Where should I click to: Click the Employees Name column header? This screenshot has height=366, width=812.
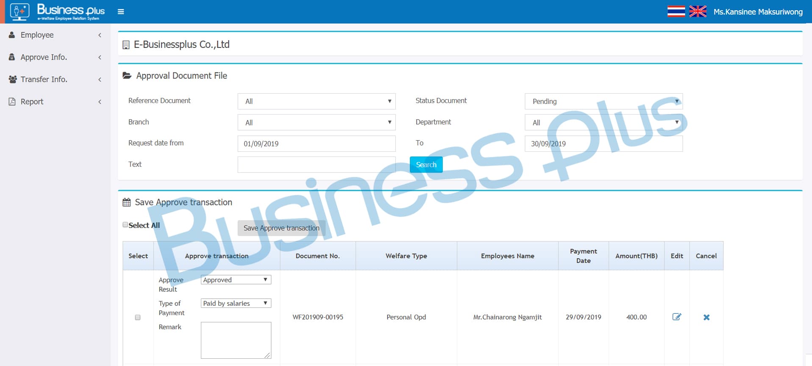pos(507,256)
